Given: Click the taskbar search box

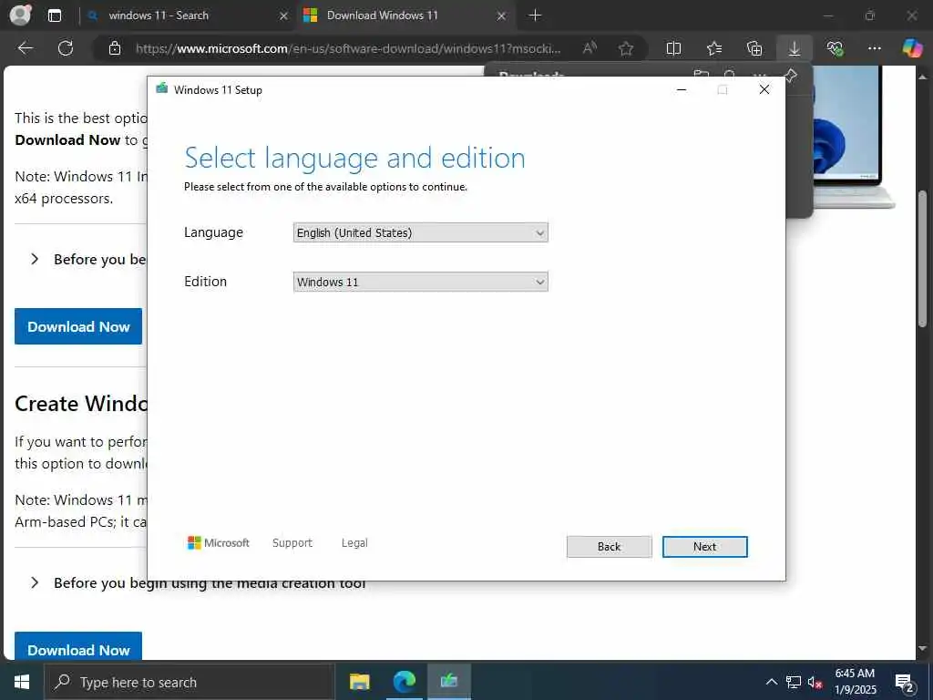Looking at the screenshot, I should [190, 682].
